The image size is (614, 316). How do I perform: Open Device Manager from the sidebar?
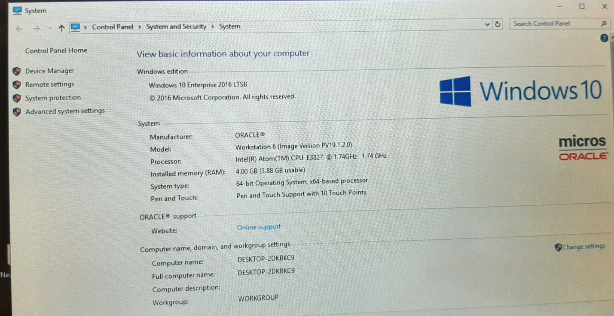click(x=49, y=71)
